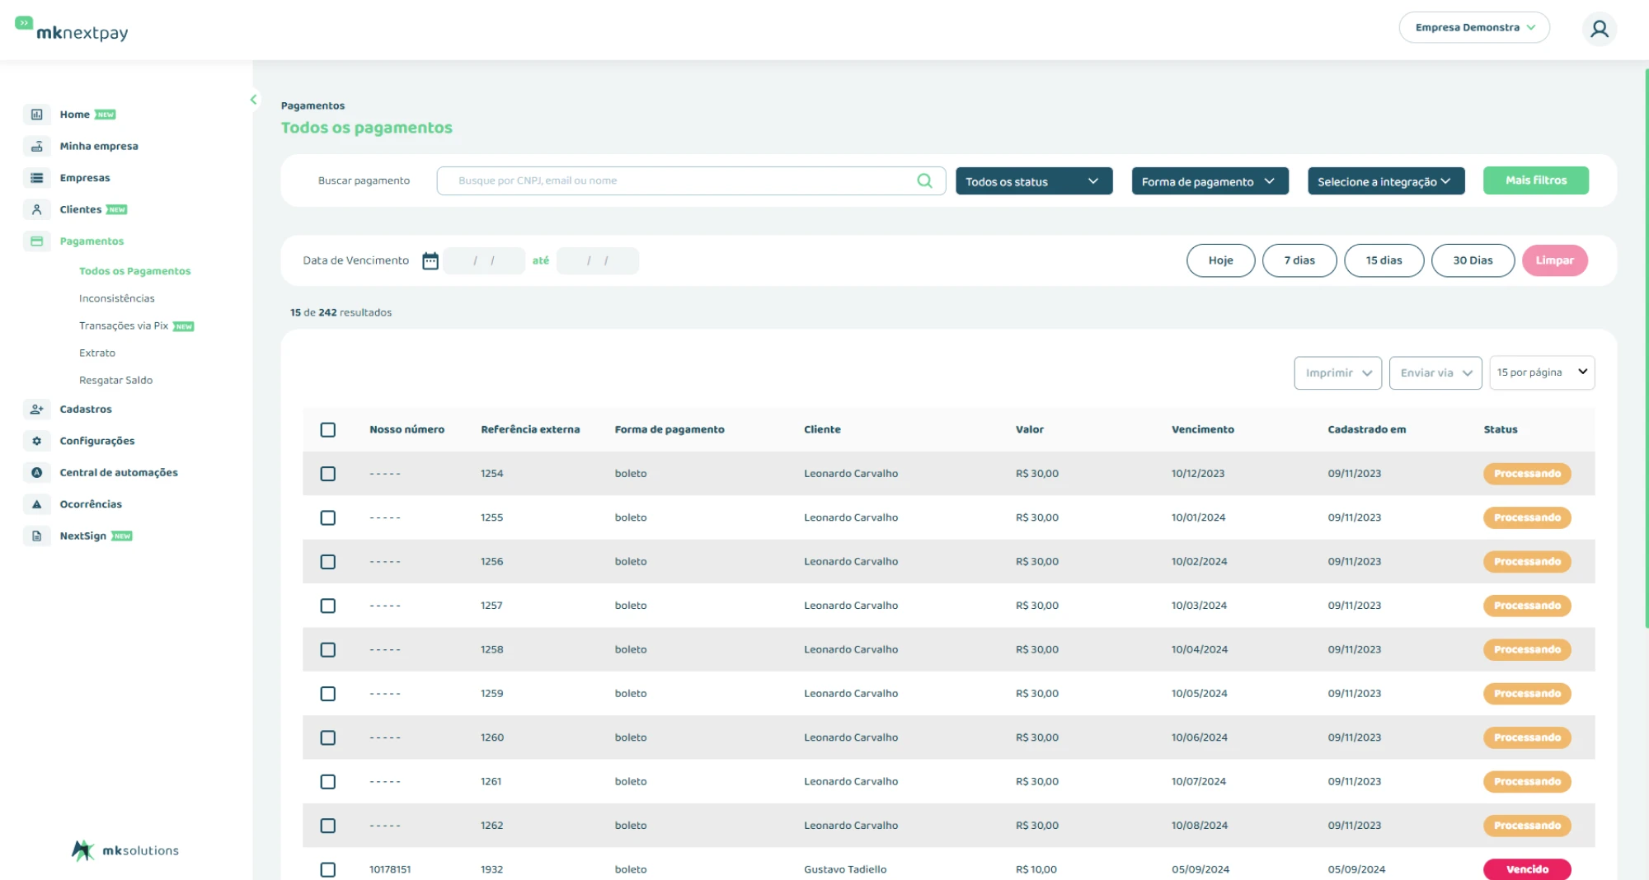
Task: Focus the Buscar pagamento search field
Action: click(691, 180)
